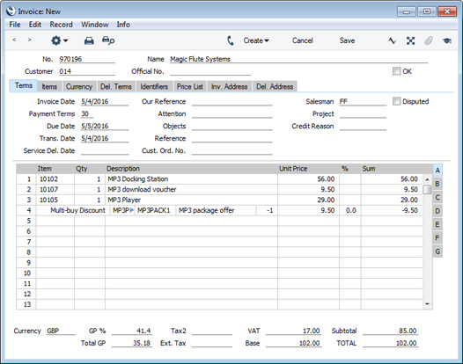This screenshot has width=463, height=364.
Task: Tick the OK checkbox
Action: 396,71
